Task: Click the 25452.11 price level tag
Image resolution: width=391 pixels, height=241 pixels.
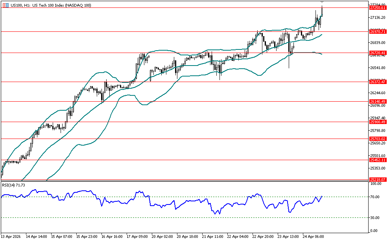Action: [x=378, y=160]
